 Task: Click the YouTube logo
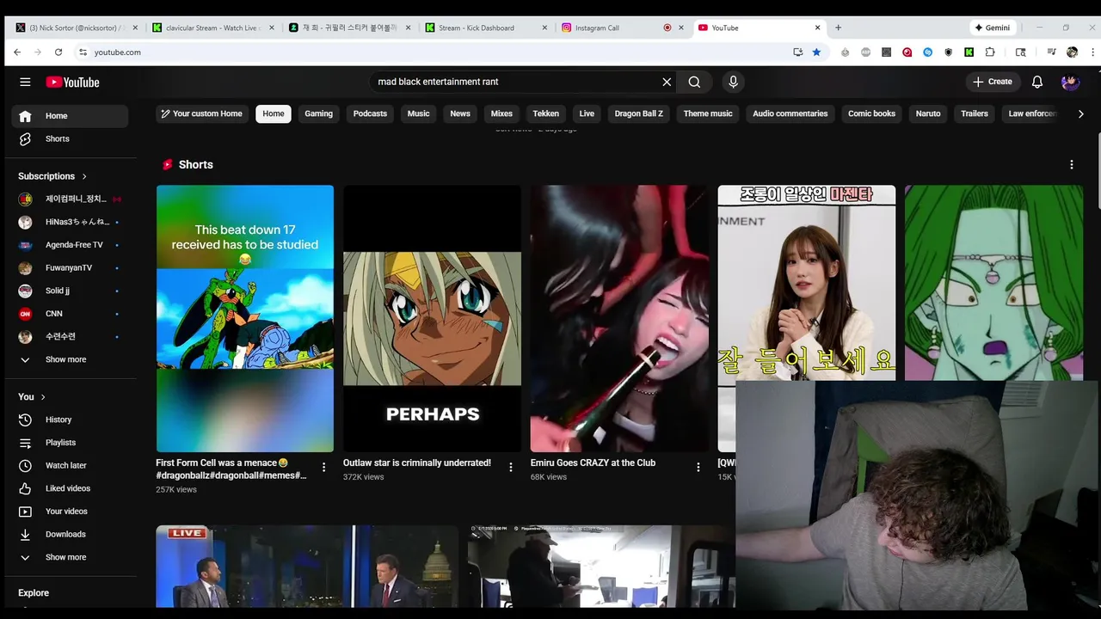point(73,83)
